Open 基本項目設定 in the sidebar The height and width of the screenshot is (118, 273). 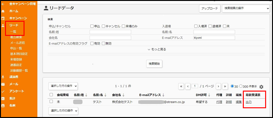19,54
